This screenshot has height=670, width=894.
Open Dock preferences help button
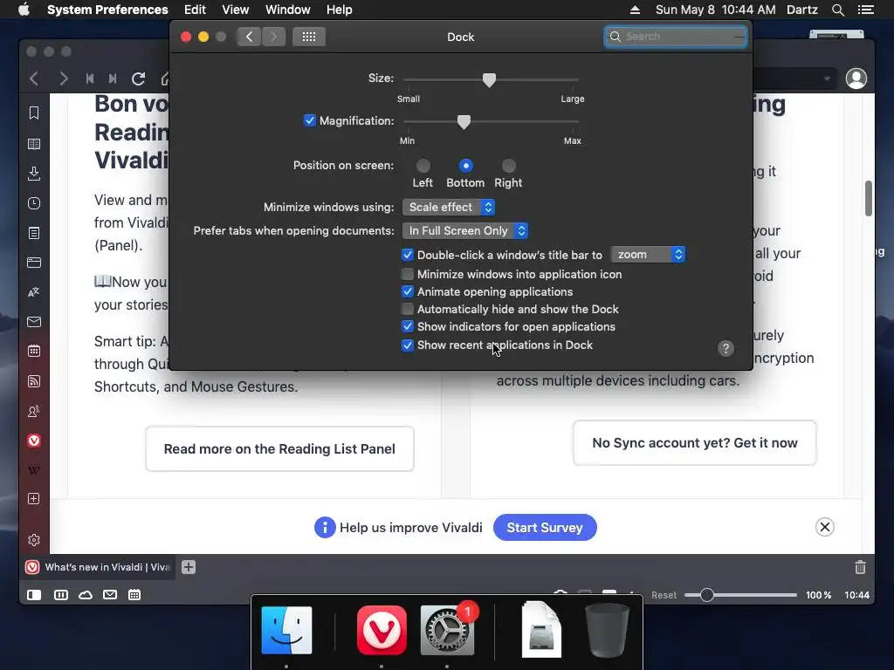pos(726,348)
